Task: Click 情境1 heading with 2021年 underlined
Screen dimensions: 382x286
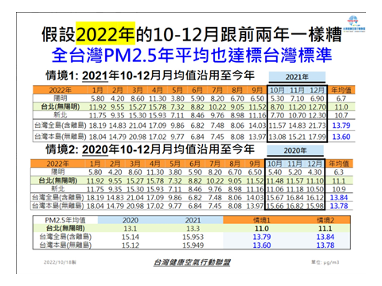Action: [150, 75]
